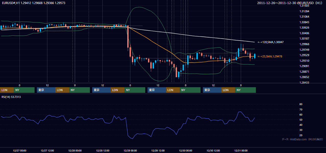Click the 12/27 12:00 time axis label
The height and width of the screenshot is (153, 326).
(47, 151)
